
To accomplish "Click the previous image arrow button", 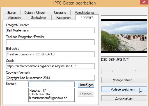I will click(113, 71).
